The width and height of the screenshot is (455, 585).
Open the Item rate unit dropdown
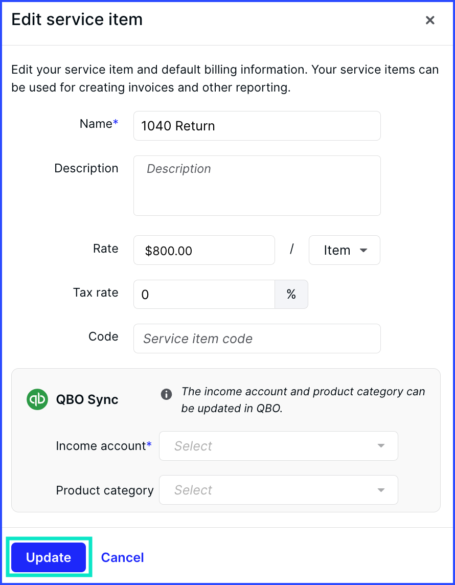(x=345, y=250)
